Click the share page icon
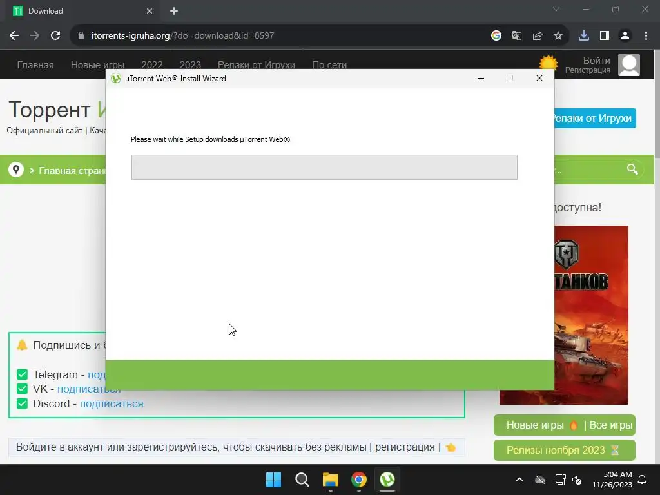This screenshot has width=660, height=495. tap(538, 36)
